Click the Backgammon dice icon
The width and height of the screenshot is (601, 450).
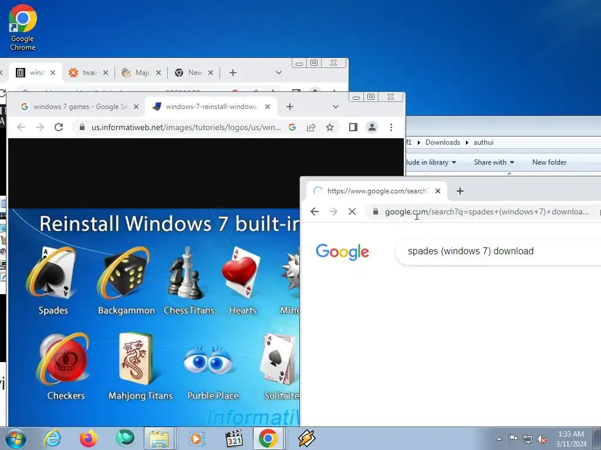(123, 273)
